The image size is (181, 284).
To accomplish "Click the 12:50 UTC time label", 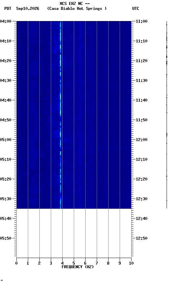I will [x=142, y=238].
